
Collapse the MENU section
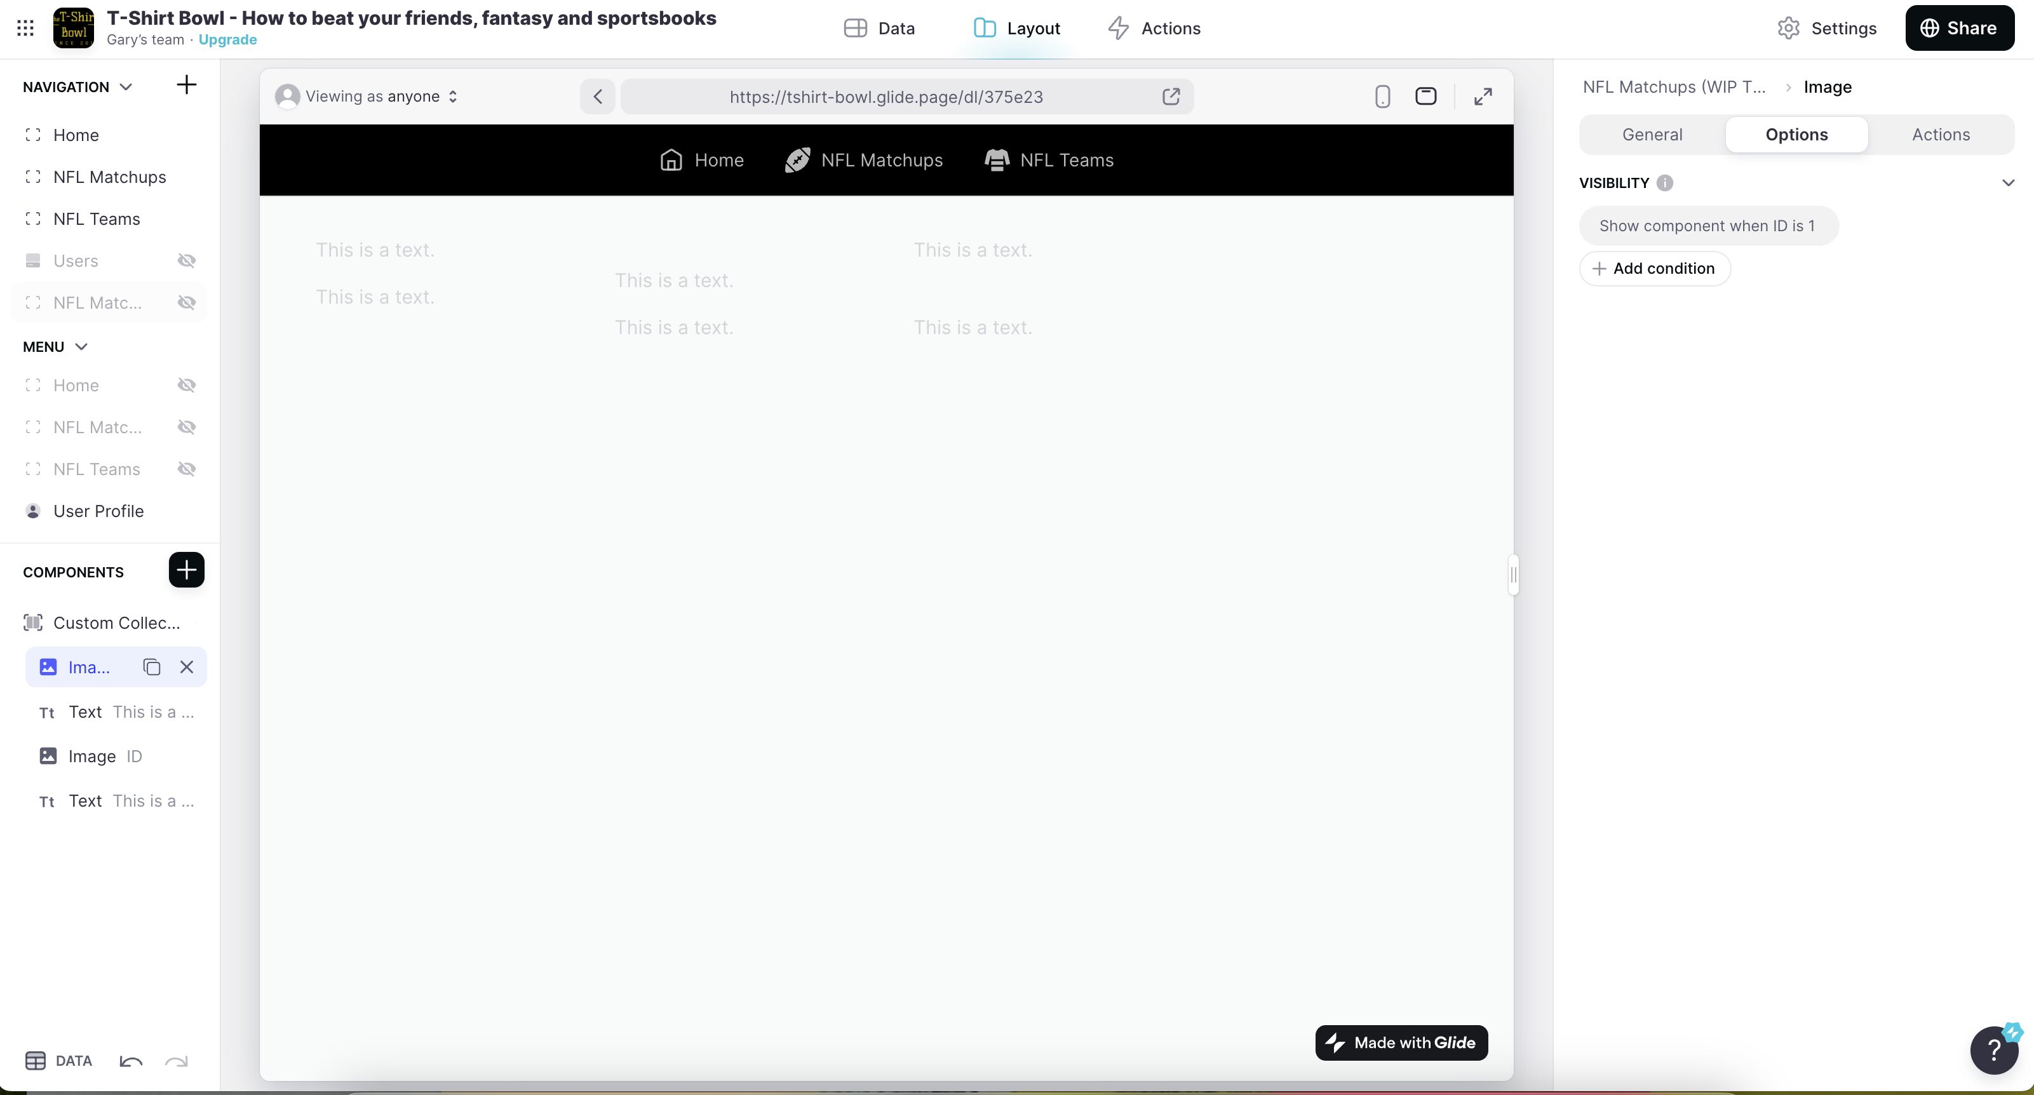pos(81,347)
